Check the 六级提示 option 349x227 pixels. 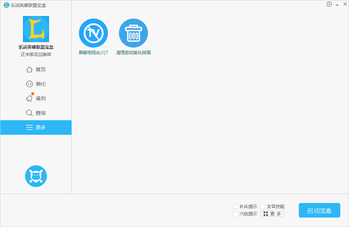[236, 214]
